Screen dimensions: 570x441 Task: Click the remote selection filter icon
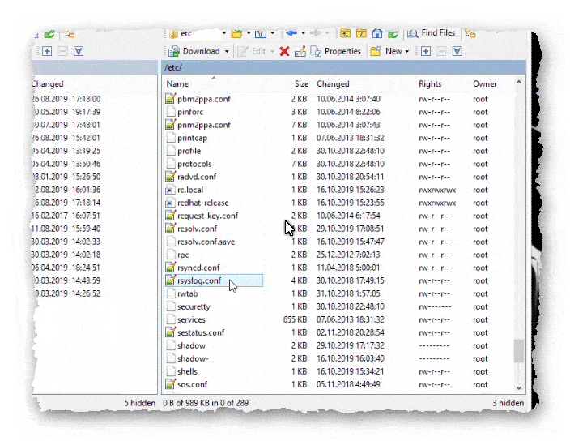pyautogui.click(x=457, y=51)
